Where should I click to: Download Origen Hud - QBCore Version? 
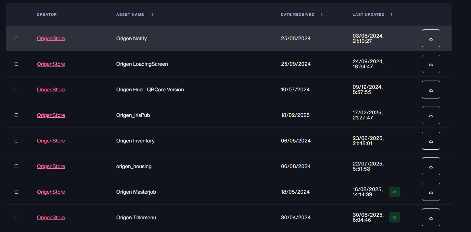(431, 90)
